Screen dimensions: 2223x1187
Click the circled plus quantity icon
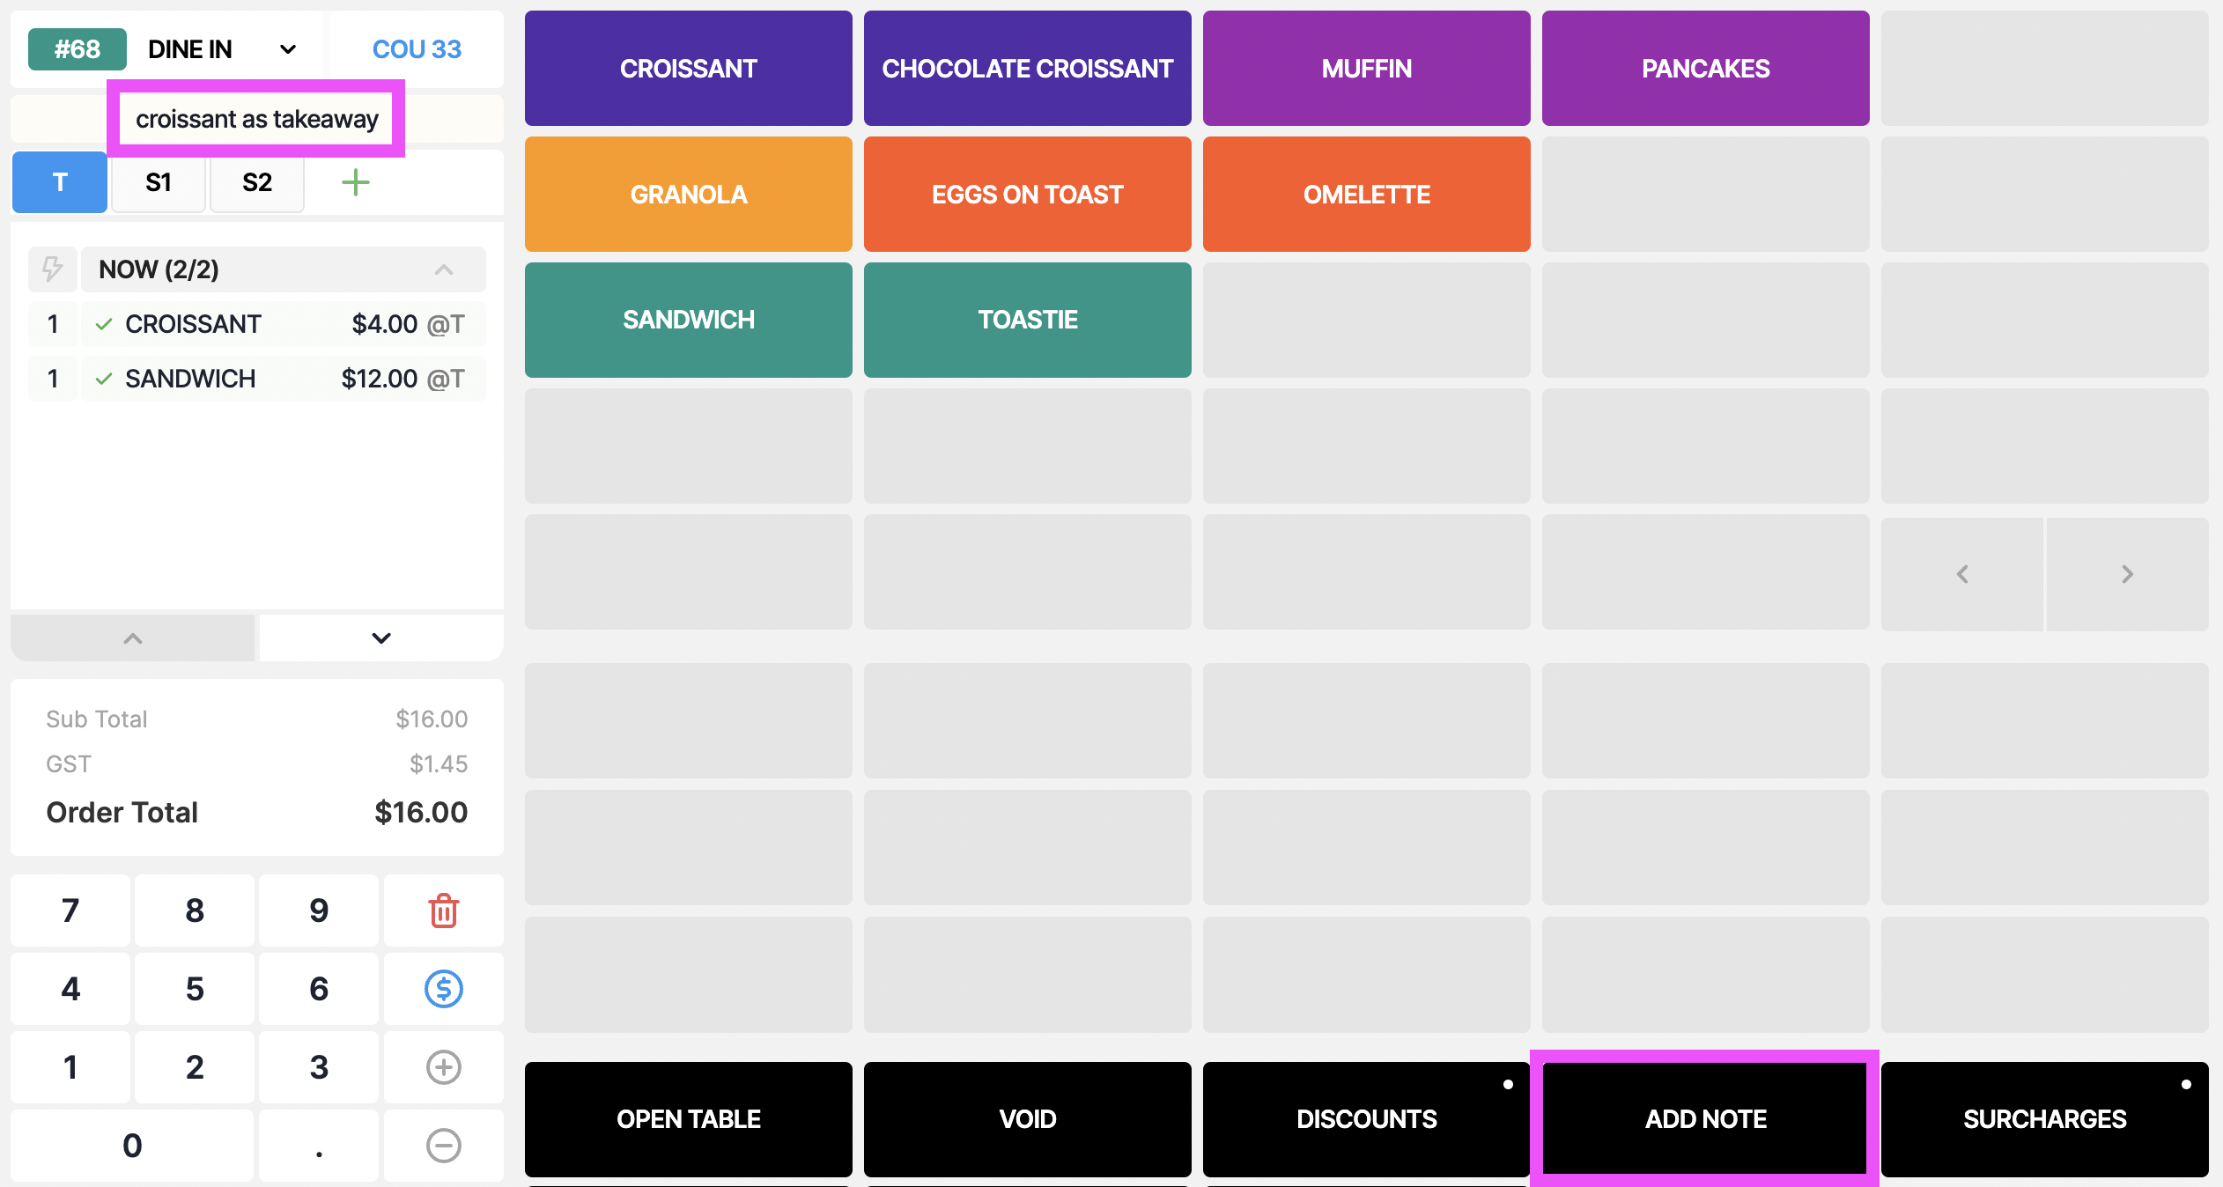(x=443, y=1067)
